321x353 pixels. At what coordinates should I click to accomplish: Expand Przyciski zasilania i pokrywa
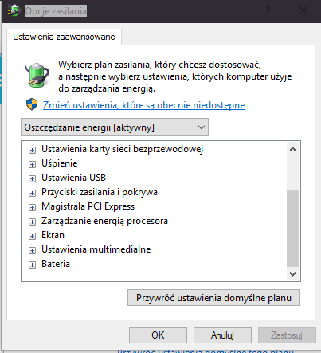32,194
